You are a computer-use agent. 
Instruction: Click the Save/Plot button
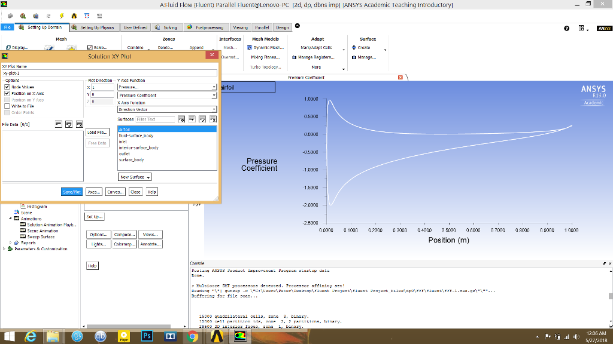click(x=71, y=191)
